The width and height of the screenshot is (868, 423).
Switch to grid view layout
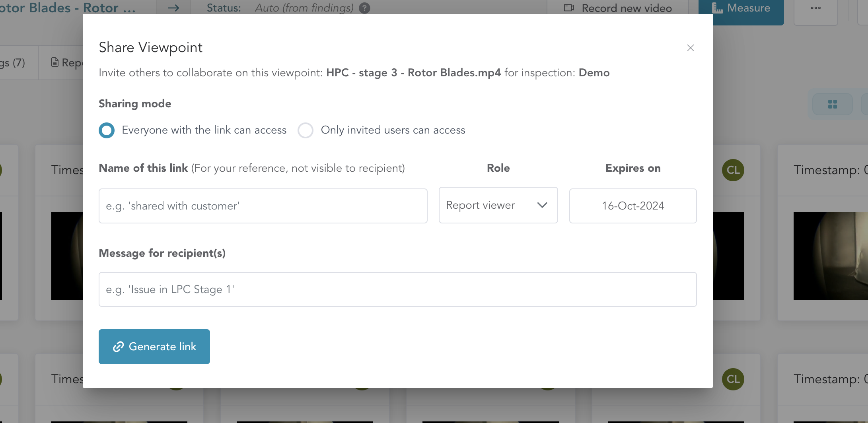tap(832, 104)
